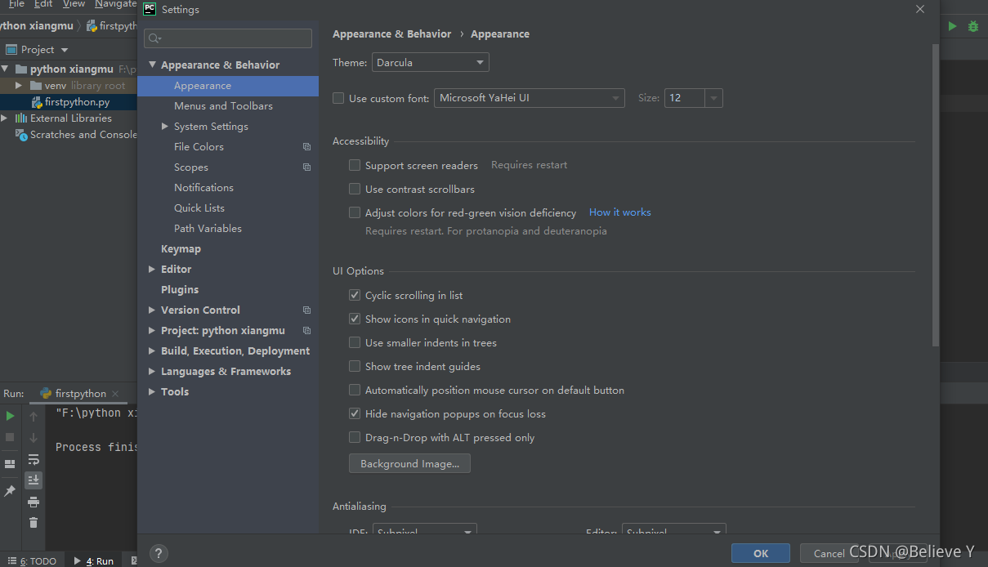Click the Down stack trace arrow

tap(34, 437)
